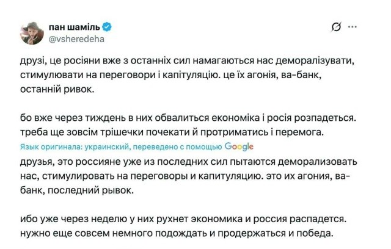This screenshot has height=249, width=391.
Task: Click the Russian paragraph starting with 'друзья'
Action: (183, 176)
